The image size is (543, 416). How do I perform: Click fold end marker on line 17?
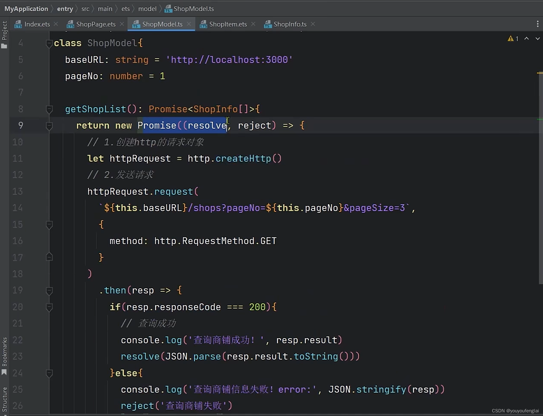49,257
